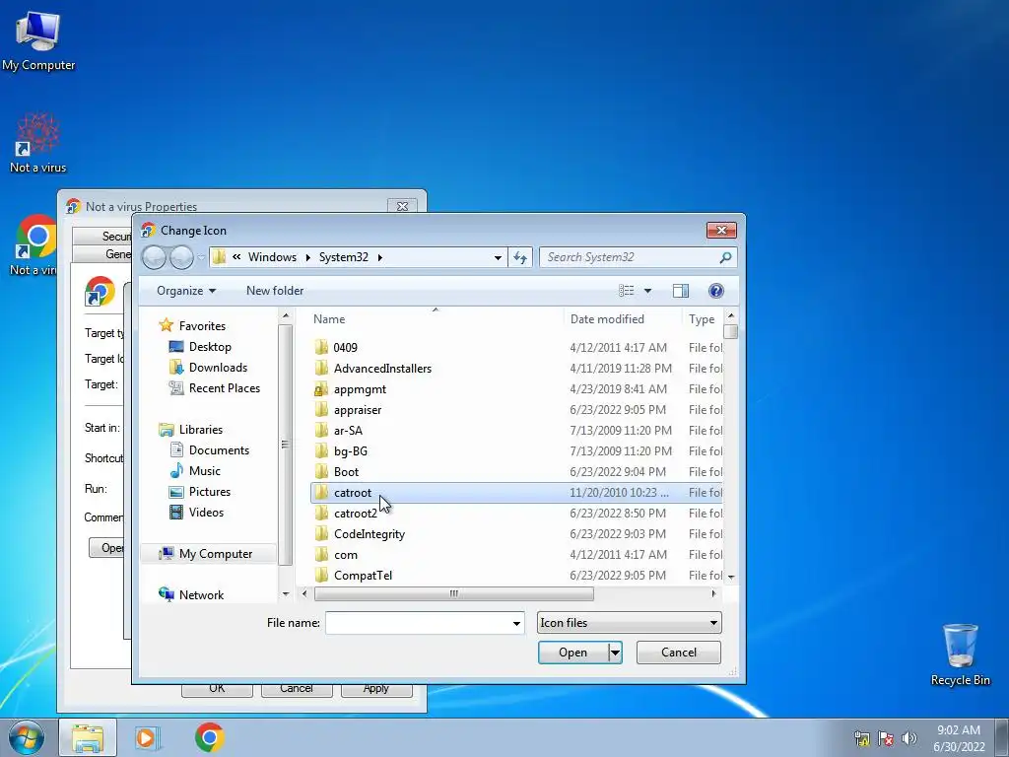
Task: Click the search magnifier icon
Action: coord(725,257)
